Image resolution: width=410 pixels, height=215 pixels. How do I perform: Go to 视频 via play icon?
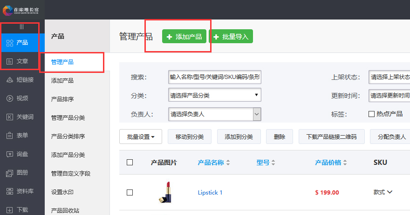pyautogui.click(x=10, y=98)
